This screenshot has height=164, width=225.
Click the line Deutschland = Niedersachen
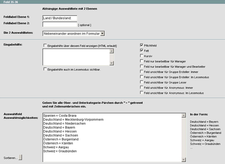coord(64,124)
